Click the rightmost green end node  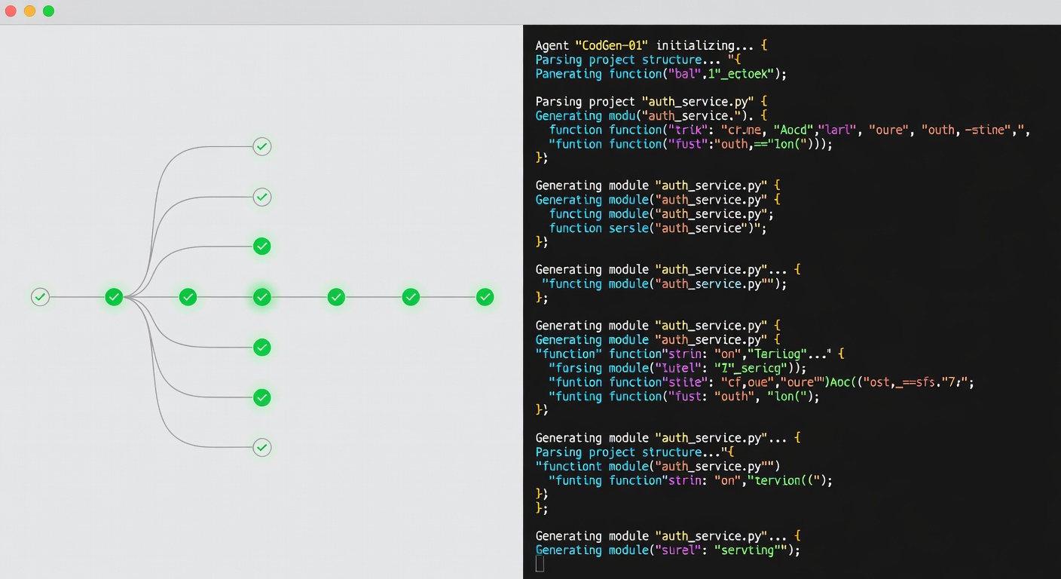click(485, 297)
